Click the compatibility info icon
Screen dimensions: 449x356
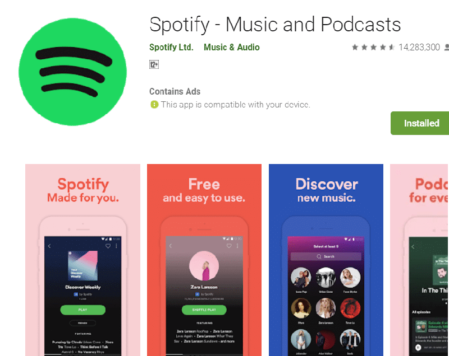tap(154, 105)
